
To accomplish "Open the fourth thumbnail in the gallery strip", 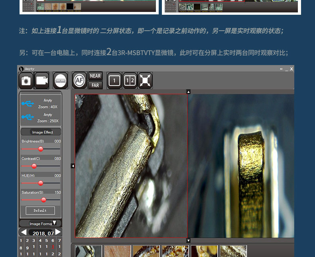I will [x=175, y=251].
